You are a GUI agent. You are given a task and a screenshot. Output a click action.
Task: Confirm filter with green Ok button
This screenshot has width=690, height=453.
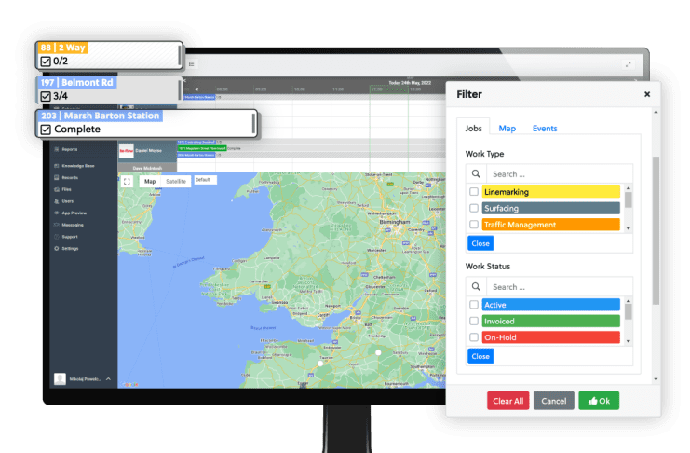(x=599, y=401)
